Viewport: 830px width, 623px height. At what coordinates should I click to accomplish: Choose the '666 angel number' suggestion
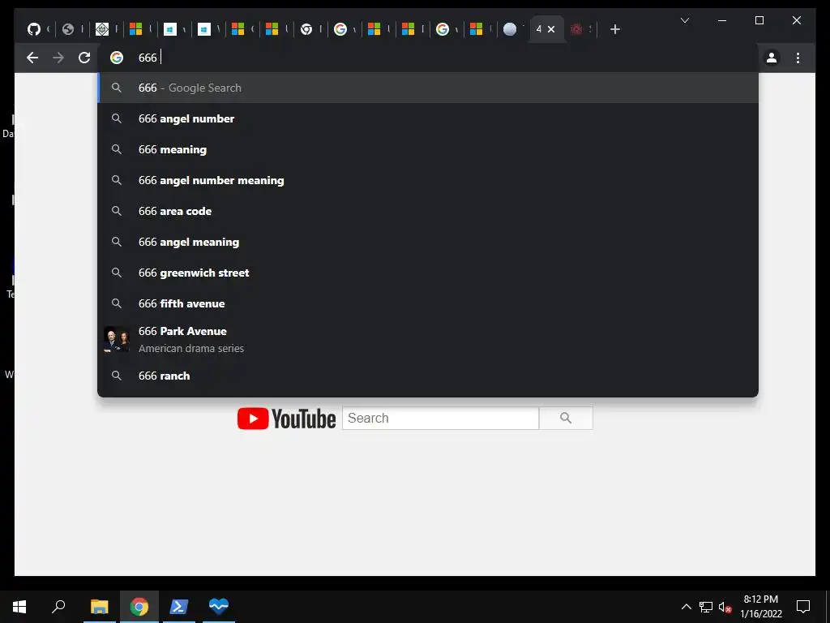tap(428, 118)
